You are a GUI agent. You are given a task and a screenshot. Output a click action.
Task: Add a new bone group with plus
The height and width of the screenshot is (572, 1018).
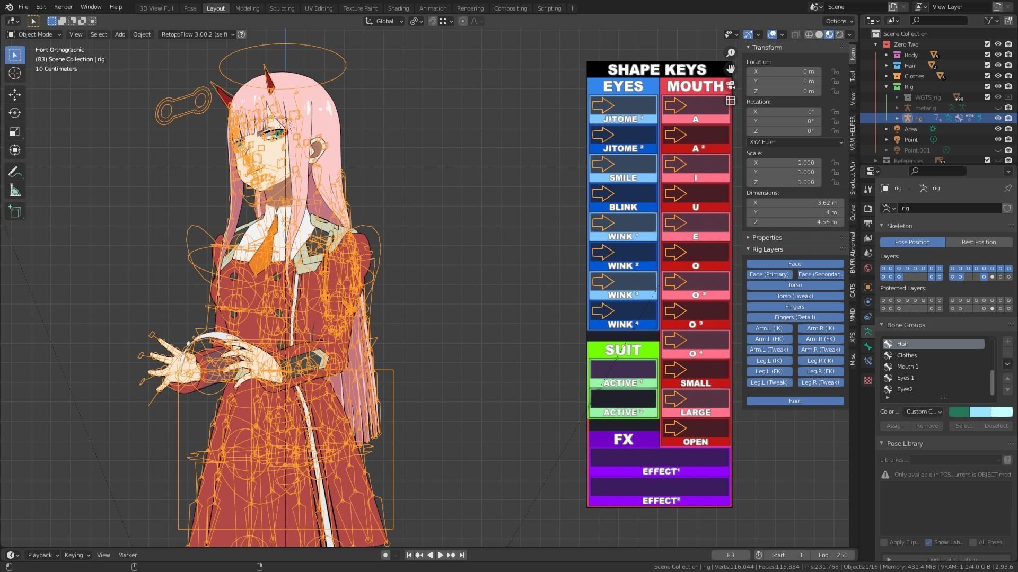point(1007,342)
